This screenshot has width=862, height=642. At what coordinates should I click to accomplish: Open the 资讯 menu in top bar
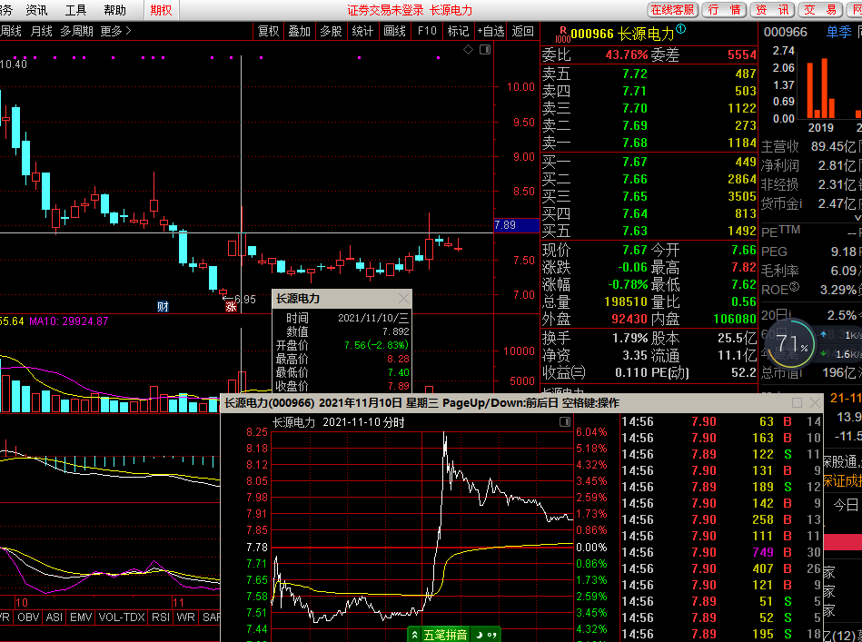coord(37,10)
